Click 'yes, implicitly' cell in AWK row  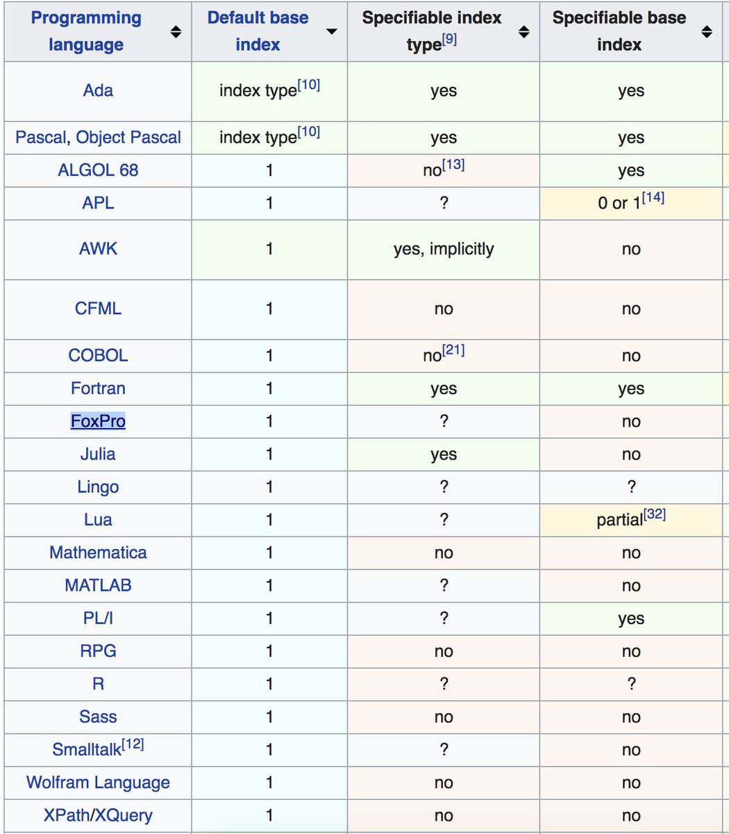(x=444, y=249)
